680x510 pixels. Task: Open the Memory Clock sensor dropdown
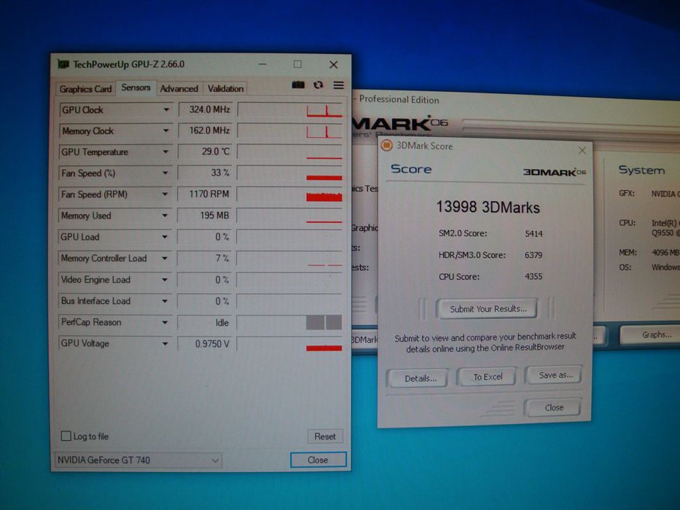tap(165, 130)
